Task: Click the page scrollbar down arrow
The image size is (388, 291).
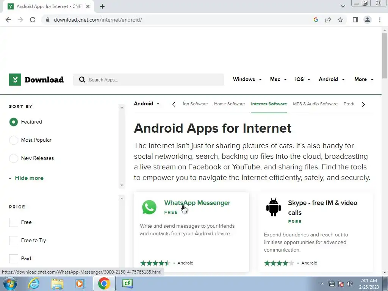Action: 385,272
